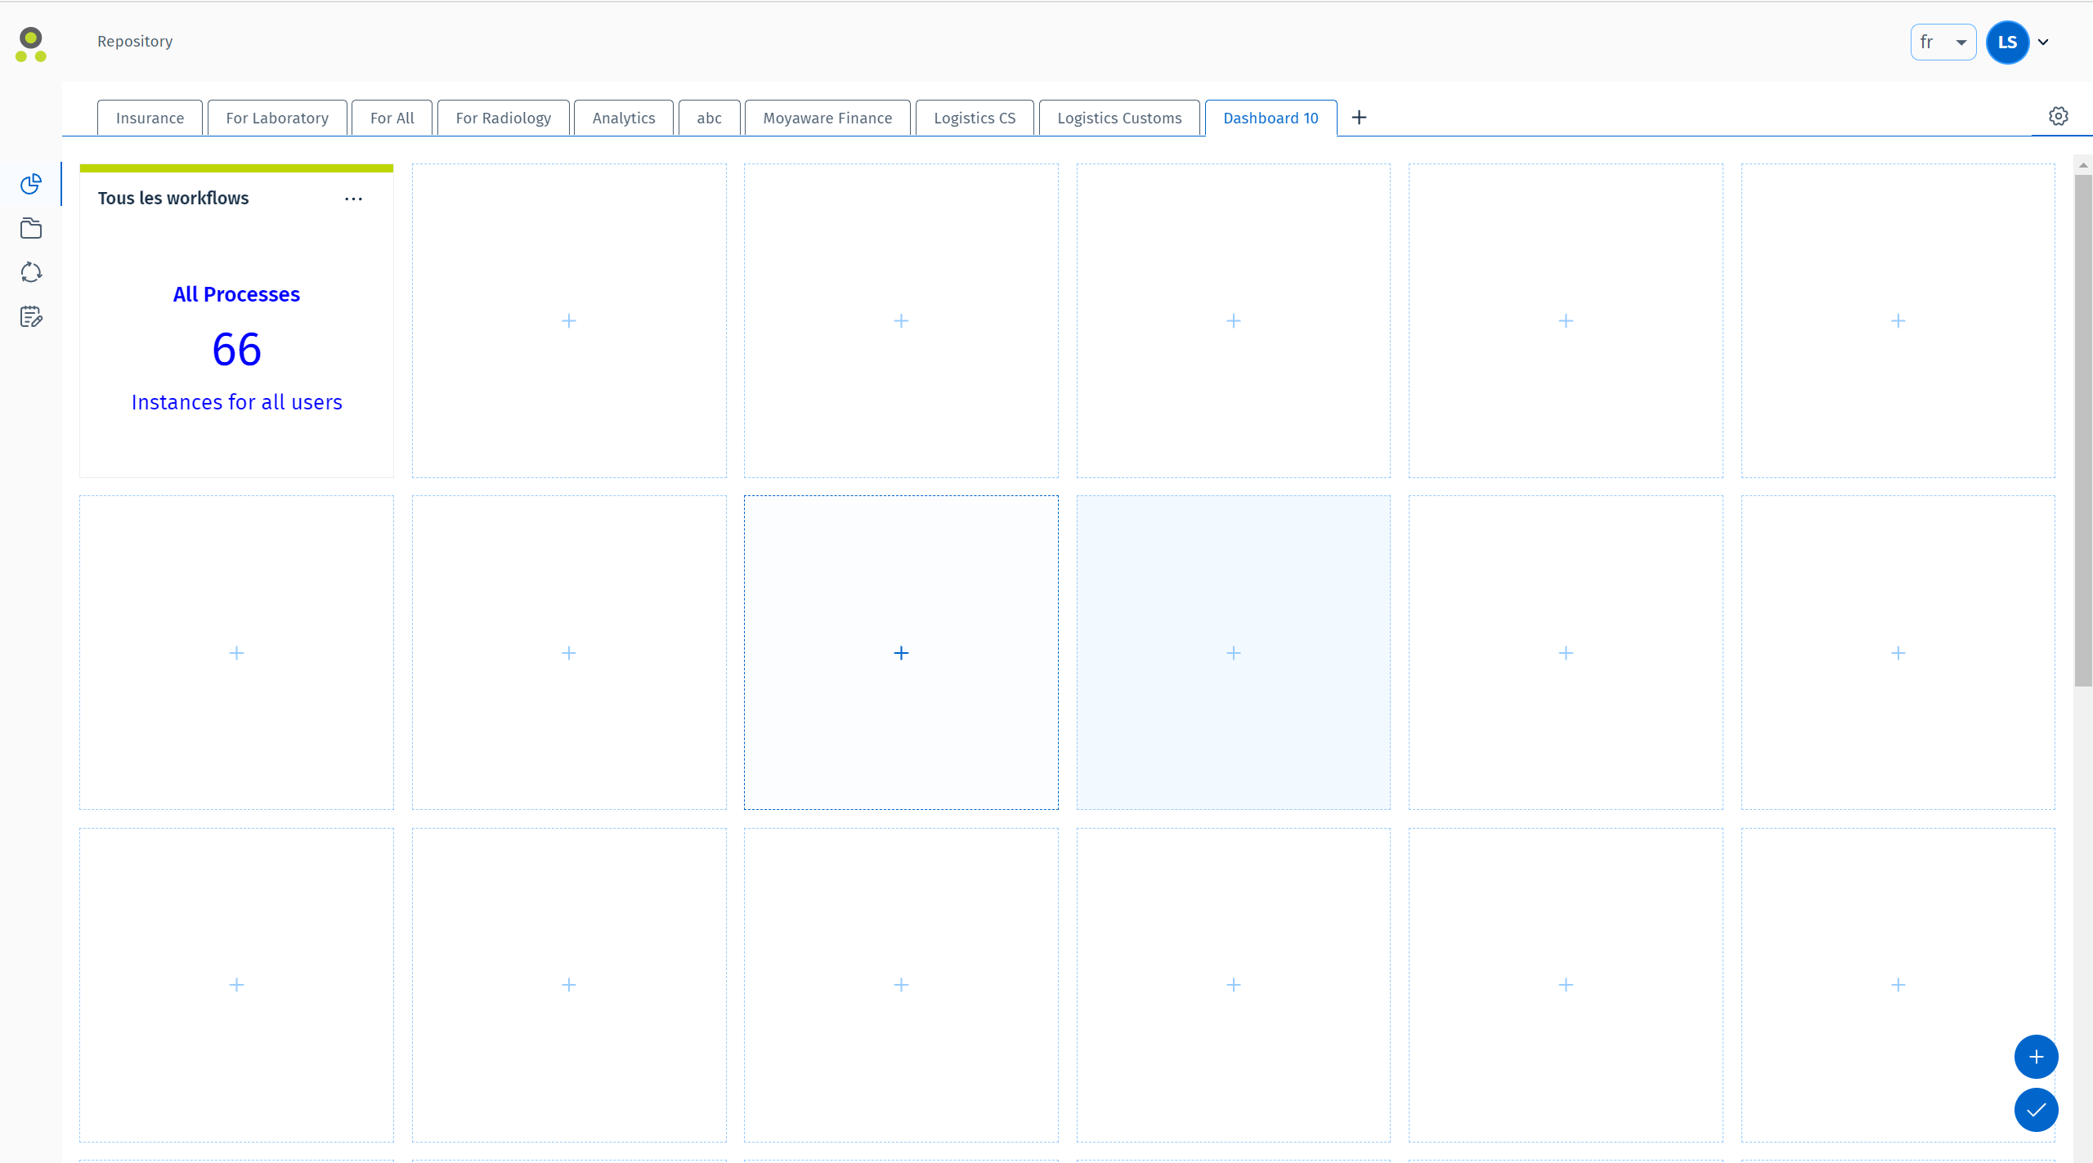Open the task list edit sidebar icon

[x=31, y=316]
